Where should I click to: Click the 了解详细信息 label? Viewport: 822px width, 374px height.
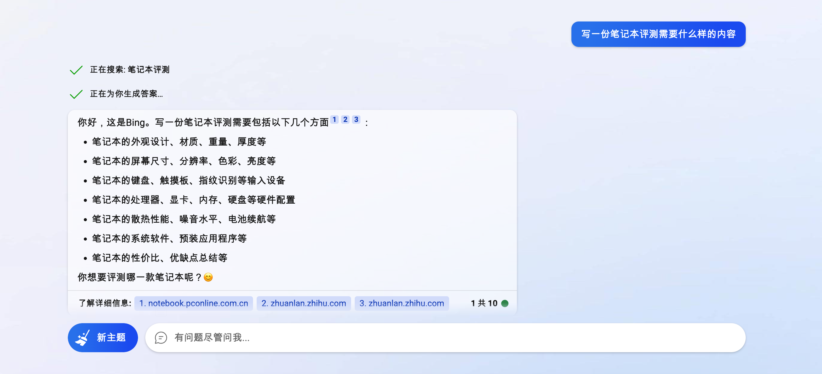(105, 303)
